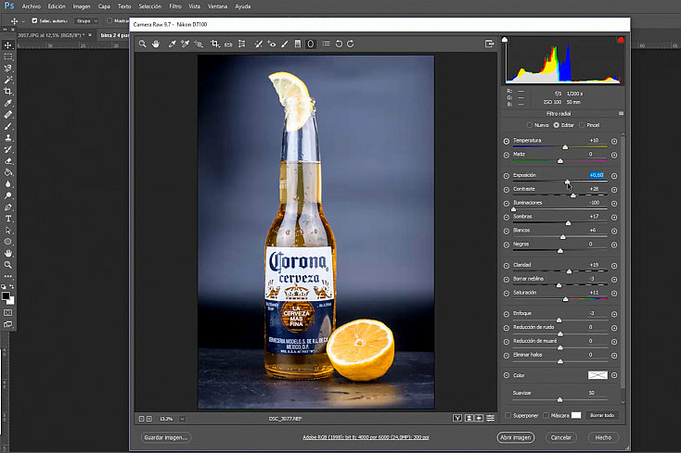Screen dimensions: 681x453
Task: Click the mask color swatch beside Máscara
Action: [576, 415]
